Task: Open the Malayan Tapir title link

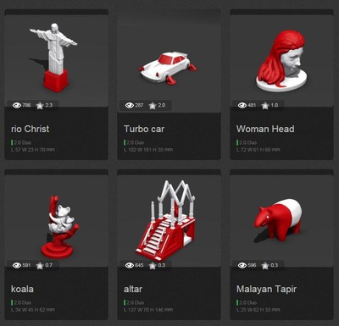Action: click(x=266, y=290)
